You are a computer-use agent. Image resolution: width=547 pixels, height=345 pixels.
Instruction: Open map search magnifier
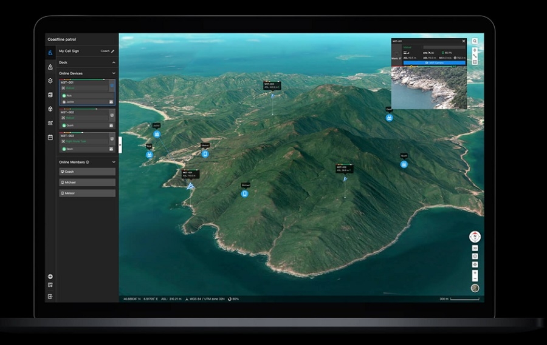(475, 41)
